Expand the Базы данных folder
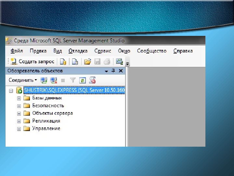Screen dimensions: 234x176 click(19, 98)
